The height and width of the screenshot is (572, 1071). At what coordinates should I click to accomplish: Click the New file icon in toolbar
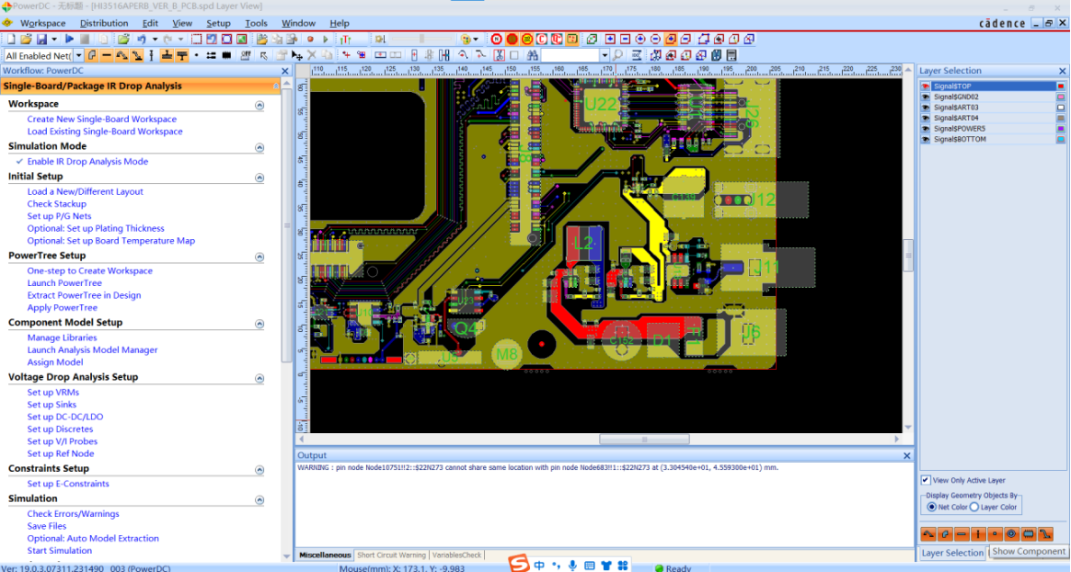[11, 39]
